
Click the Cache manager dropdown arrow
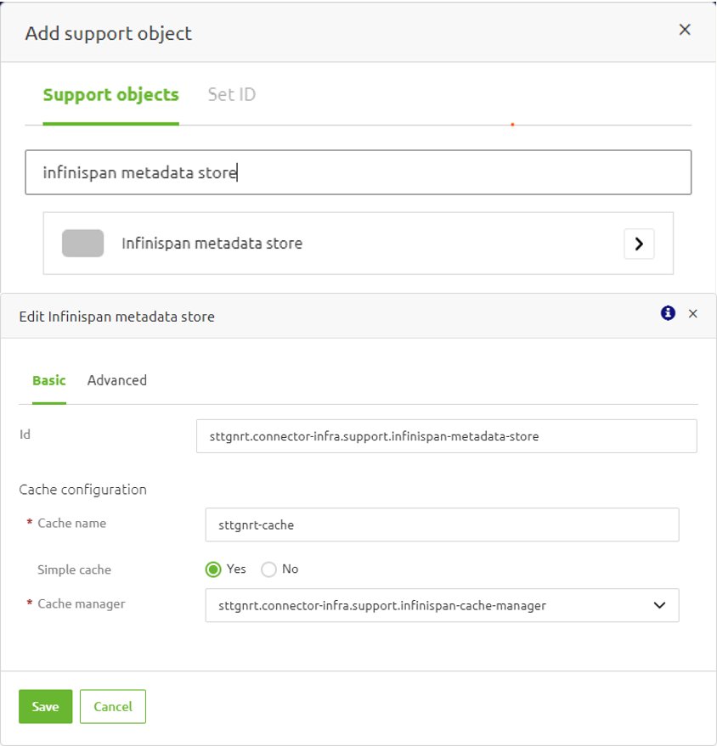pyautogui.click(x=658, y=605)
